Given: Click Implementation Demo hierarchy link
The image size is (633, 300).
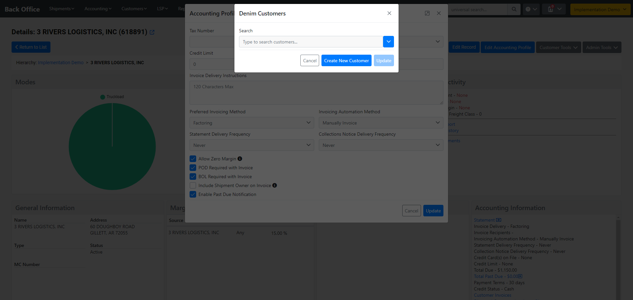Looking at the screenshot, I should [61, 63].
